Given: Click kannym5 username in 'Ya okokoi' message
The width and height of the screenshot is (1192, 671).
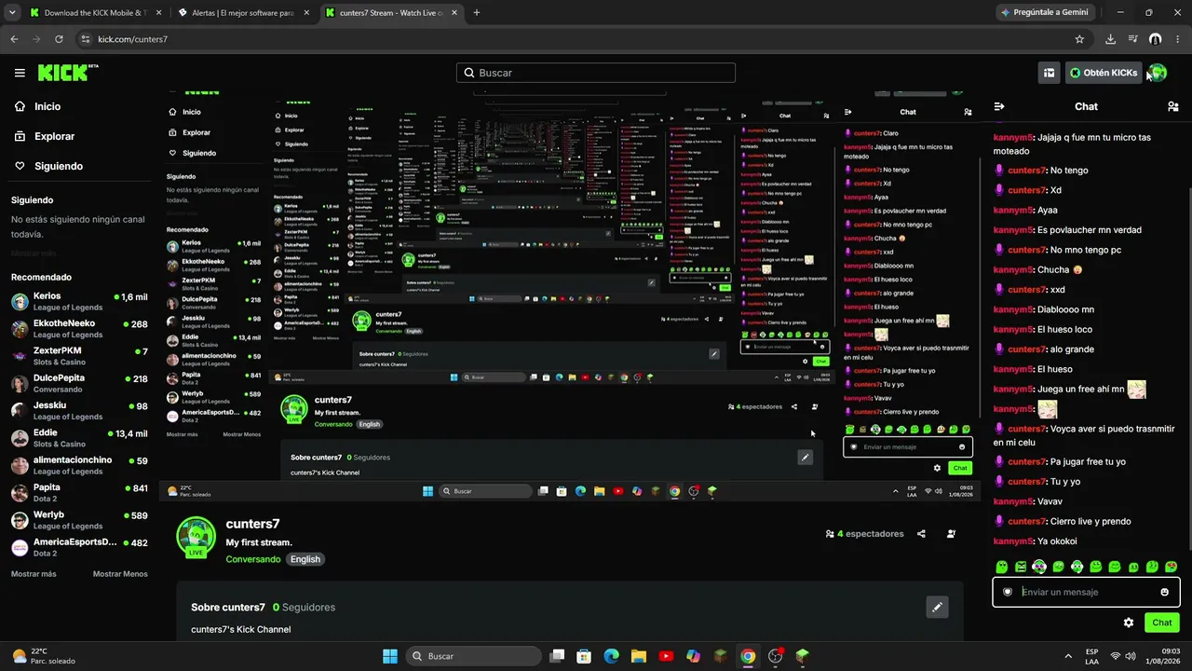Looking at the screenshot, I should click(1013, 541).
